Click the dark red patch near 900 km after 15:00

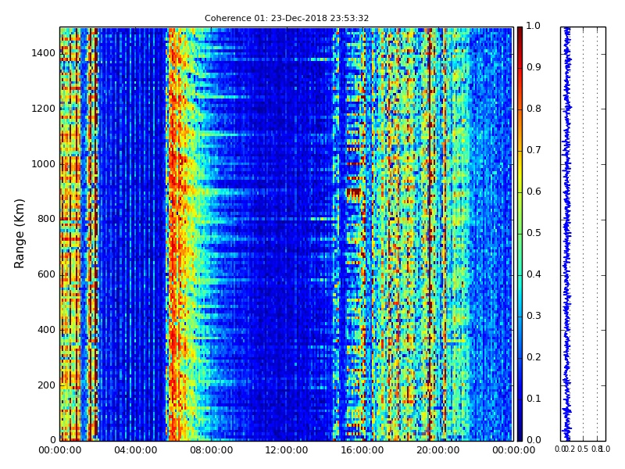[354, 193]
